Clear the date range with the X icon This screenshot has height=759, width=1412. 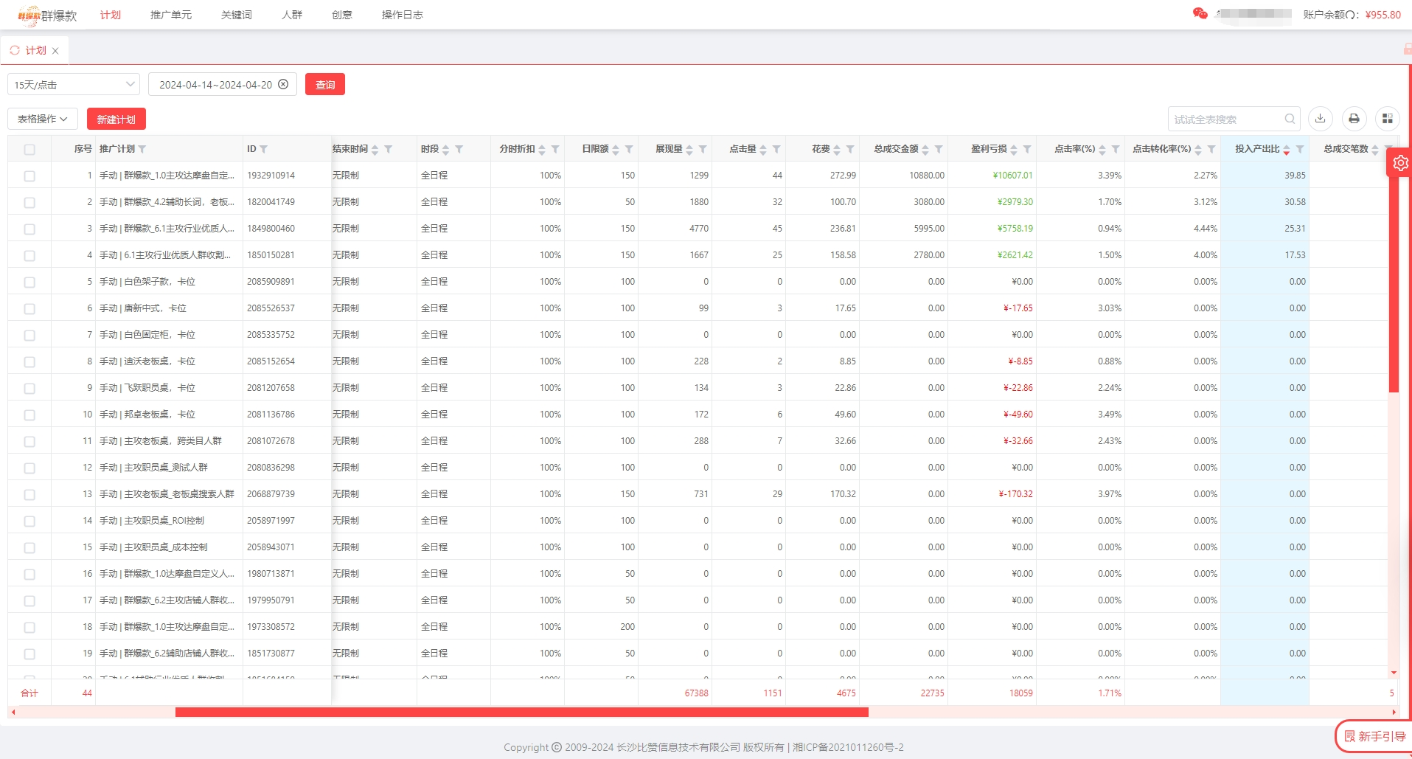click(283, 85)
